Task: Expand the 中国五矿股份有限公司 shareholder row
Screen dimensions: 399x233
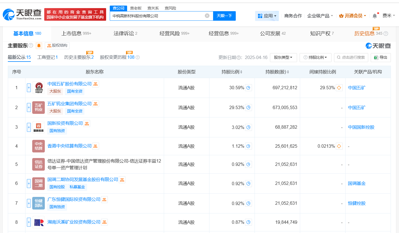Action: [x=29, y=88]
